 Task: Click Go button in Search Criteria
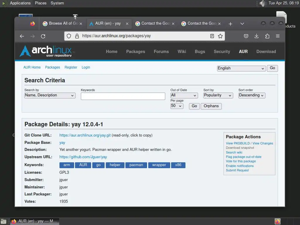pos(194,106)
